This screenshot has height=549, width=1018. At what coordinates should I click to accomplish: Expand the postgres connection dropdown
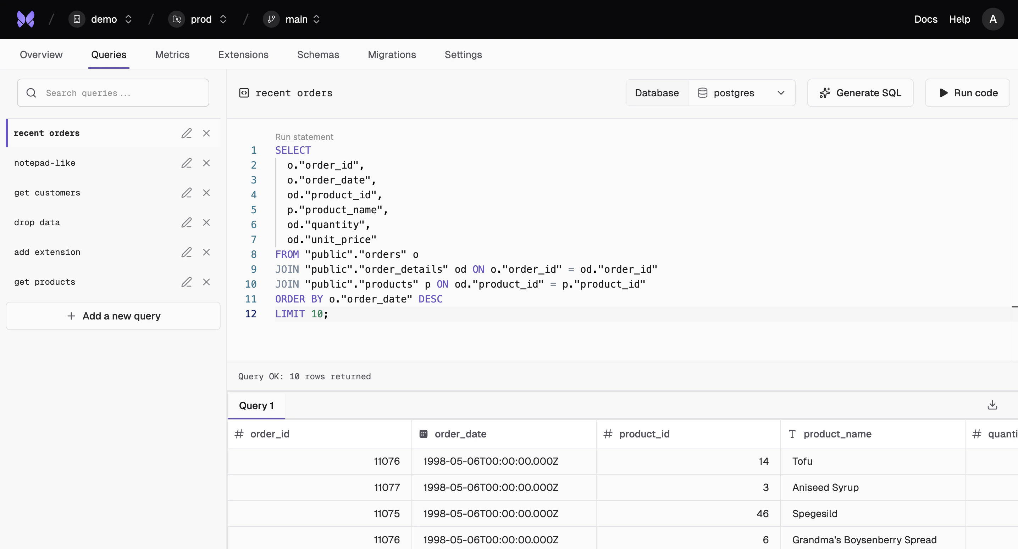(781, 93)
